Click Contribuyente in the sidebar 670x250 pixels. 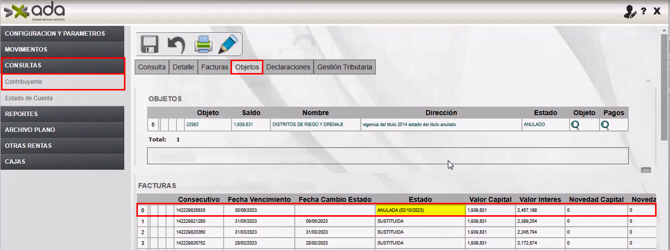(x=23, y=82)
